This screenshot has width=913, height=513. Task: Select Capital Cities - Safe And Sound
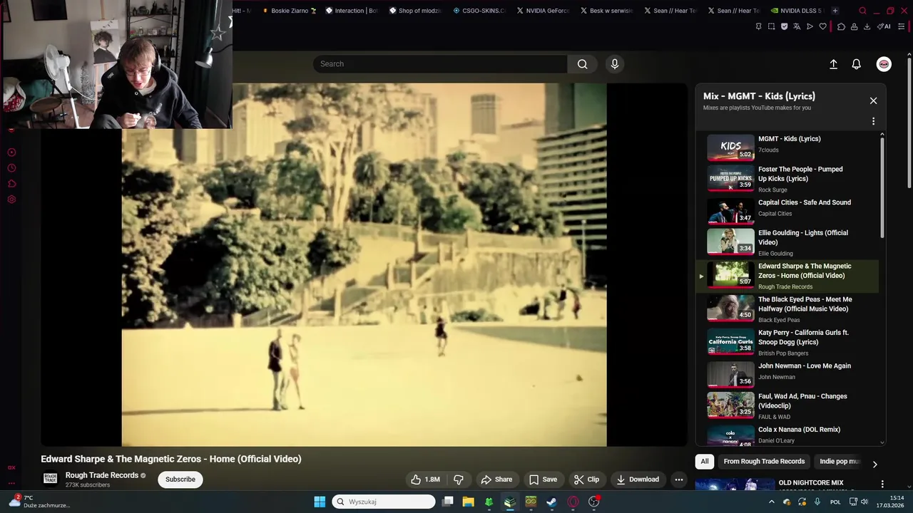(x=789, y=210)
